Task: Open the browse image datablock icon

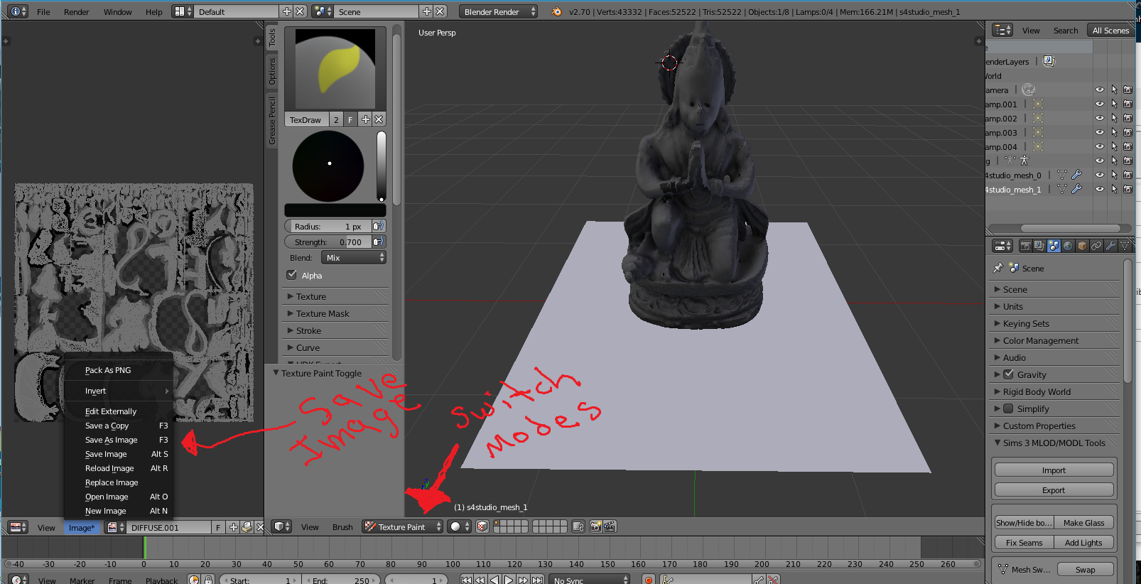Action: tap(115, 527)
